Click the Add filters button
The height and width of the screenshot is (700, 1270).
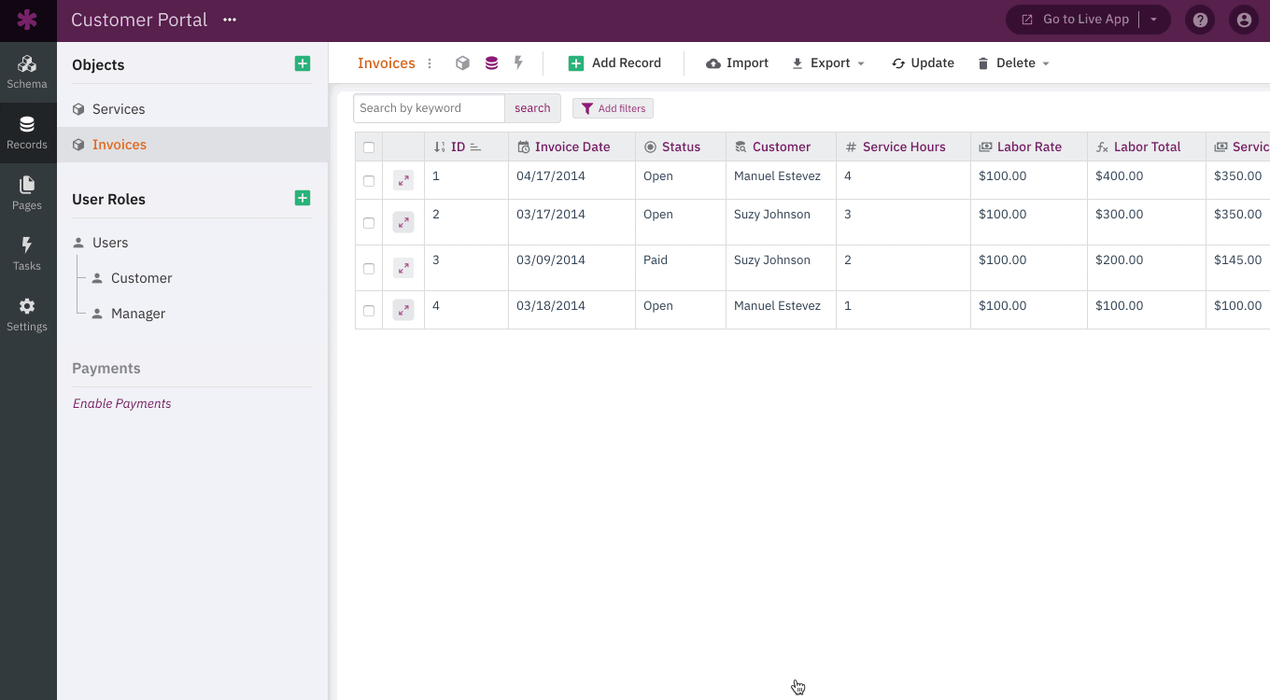613,108
